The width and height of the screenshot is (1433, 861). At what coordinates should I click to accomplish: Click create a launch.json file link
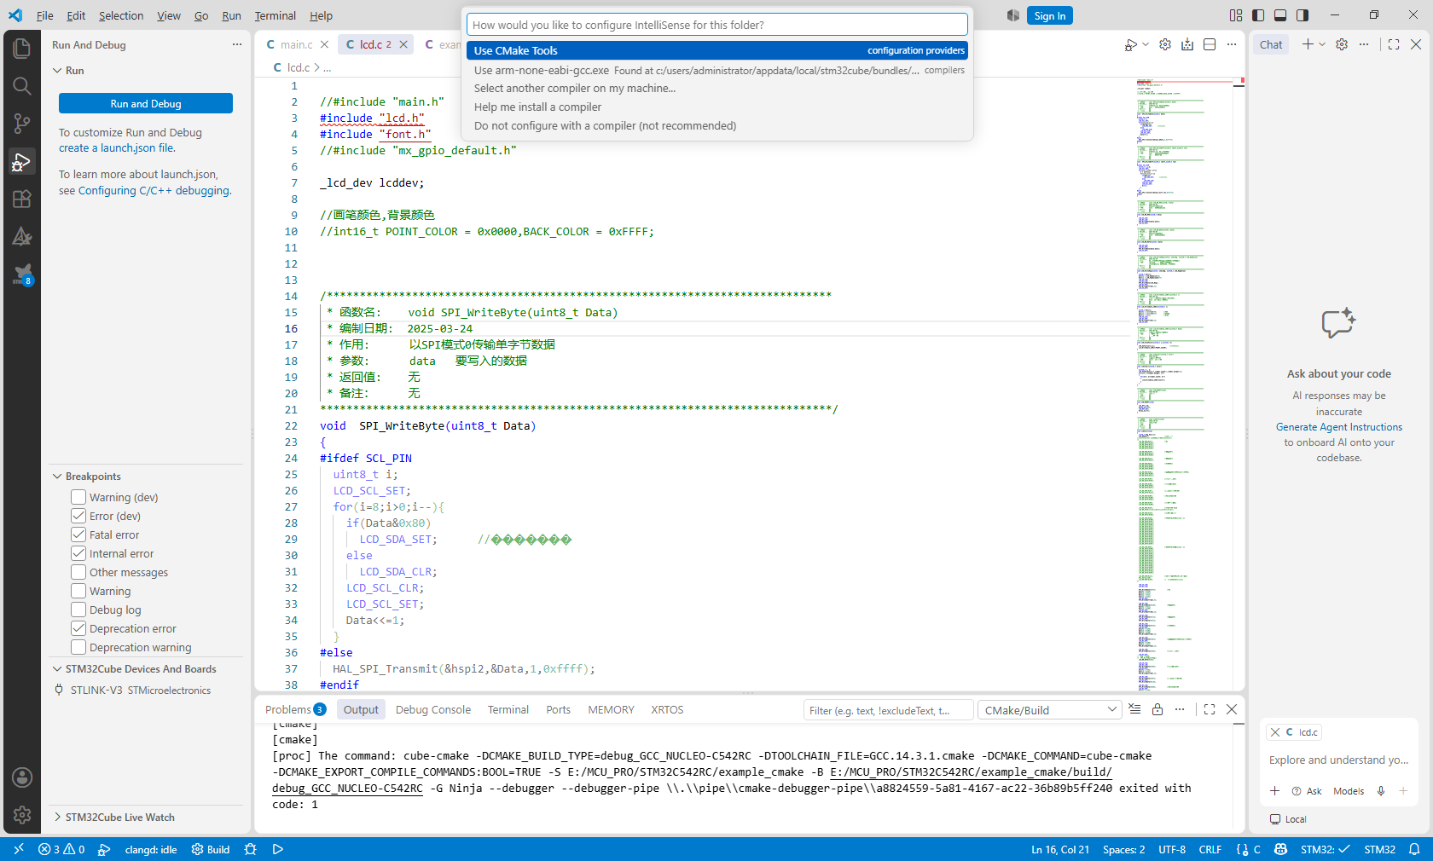(117, 147)
